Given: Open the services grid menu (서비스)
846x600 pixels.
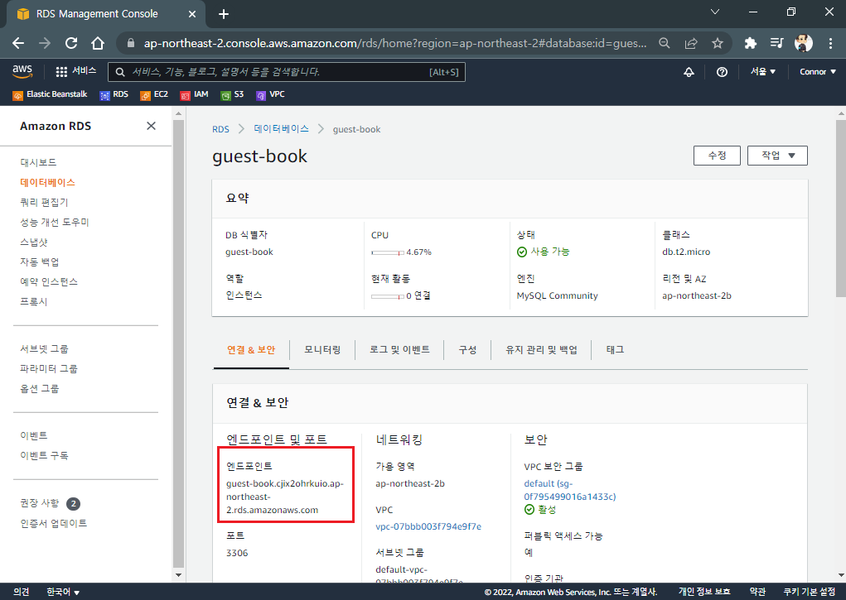Looking at the screenshot, I should click(x=76, y=71).
